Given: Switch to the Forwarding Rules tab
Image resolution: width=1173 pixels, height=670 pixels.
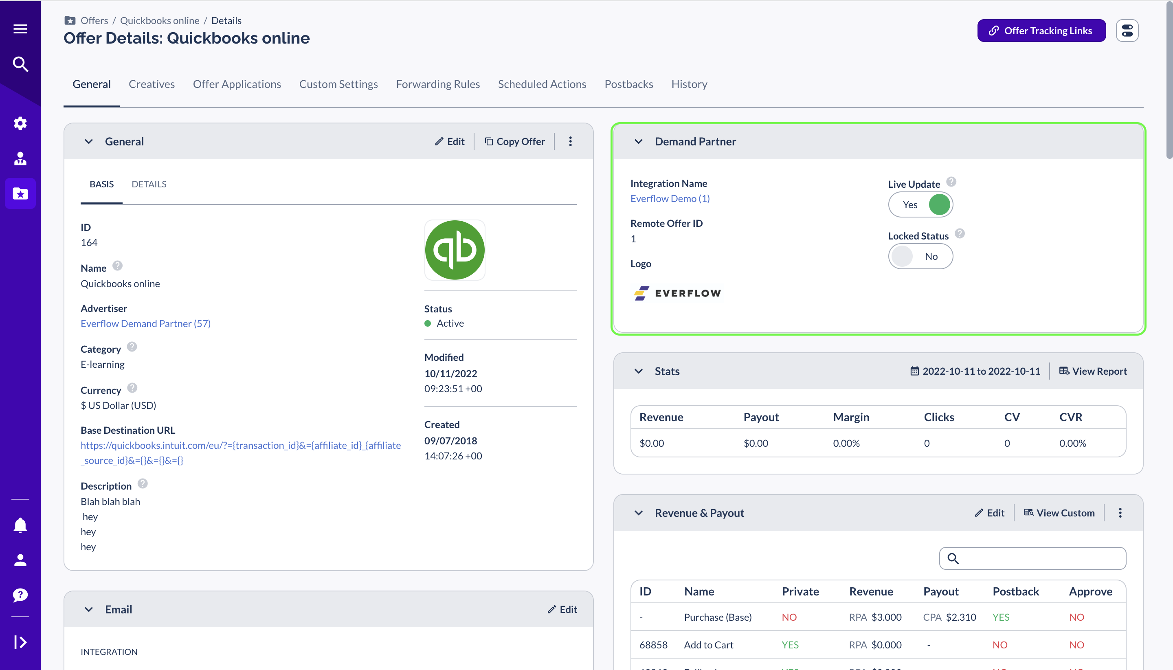Looking at the screenshot, I should point(438,84).
